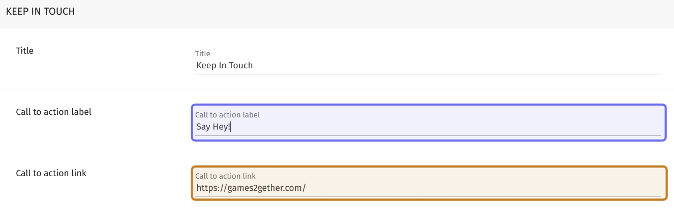Image resolution: width=674 pixels, height=209 pixels.
Task: Click the Call to action link input
Action: [x=427, y=188]
